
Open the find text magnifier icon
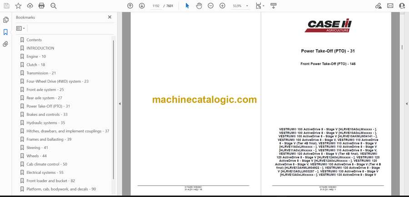(54, 6)
